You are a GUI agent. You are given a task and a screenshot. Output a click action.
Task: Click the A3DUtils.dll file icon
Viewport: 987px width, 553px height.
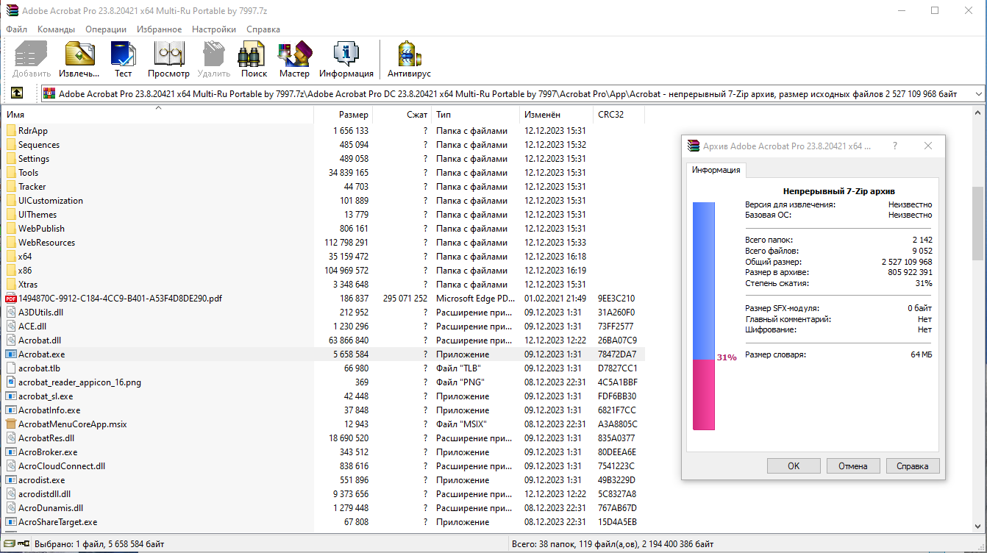pos(11,313)
